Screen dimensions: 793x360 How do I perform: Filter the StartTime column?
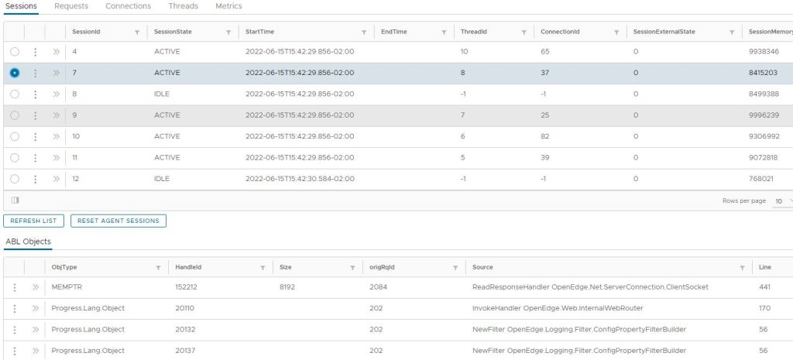(x=364, y=32)
